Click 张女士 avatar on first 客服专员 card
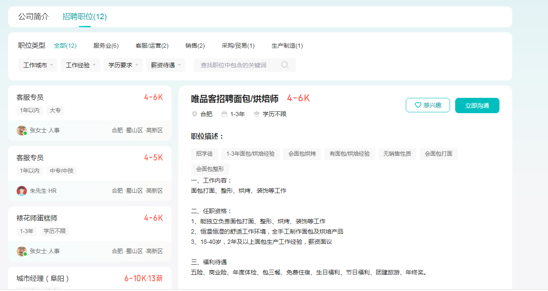The width and height of the screenshot is (548, 291). click(21, 130)
